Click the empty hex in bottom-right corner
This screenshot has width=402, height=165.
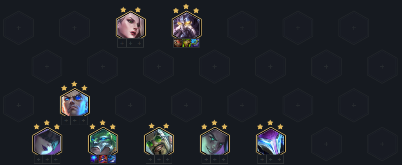382,144
